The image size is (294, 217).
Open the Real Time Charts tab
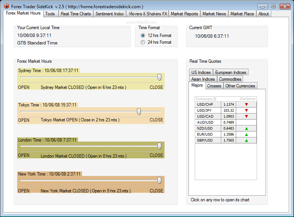[x=76, y=14]
